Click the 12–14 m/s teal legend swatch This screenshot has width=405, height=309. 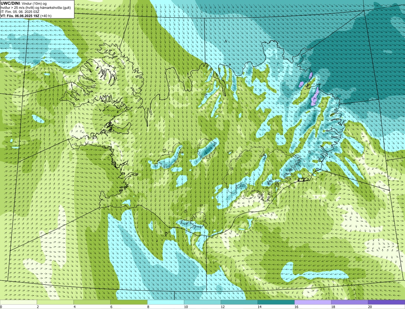239,302
